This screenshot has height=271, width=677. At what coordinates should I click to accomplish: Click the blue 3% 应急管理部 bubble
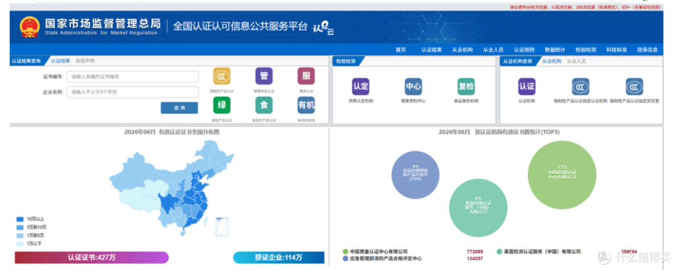(416, 175)
